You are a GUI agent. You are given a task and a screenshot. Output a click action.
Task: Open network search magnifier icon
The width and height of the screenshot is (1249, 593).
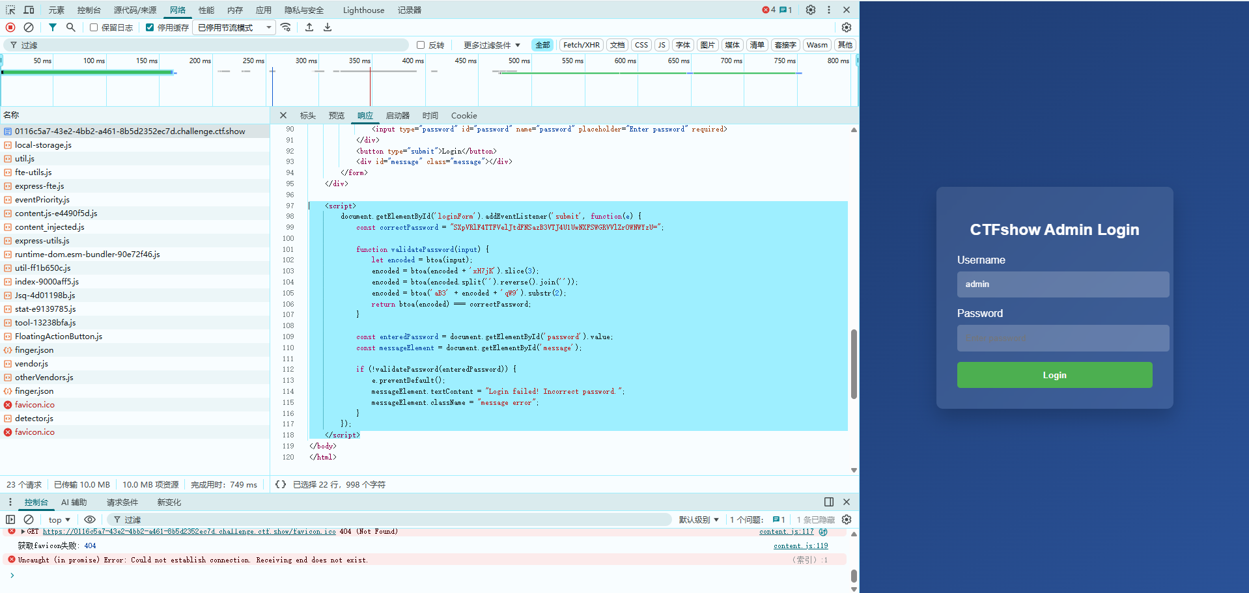[71, 27]
